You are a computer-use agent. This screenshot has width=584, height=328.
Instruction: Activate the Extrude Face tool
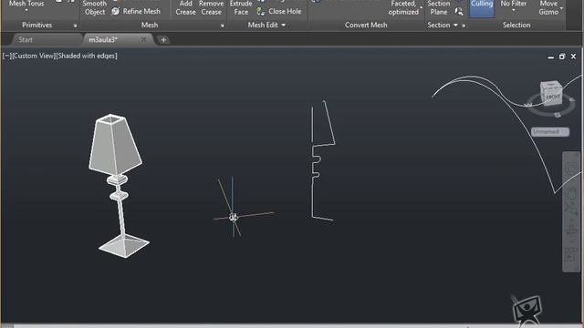click(x=241, y=7)
